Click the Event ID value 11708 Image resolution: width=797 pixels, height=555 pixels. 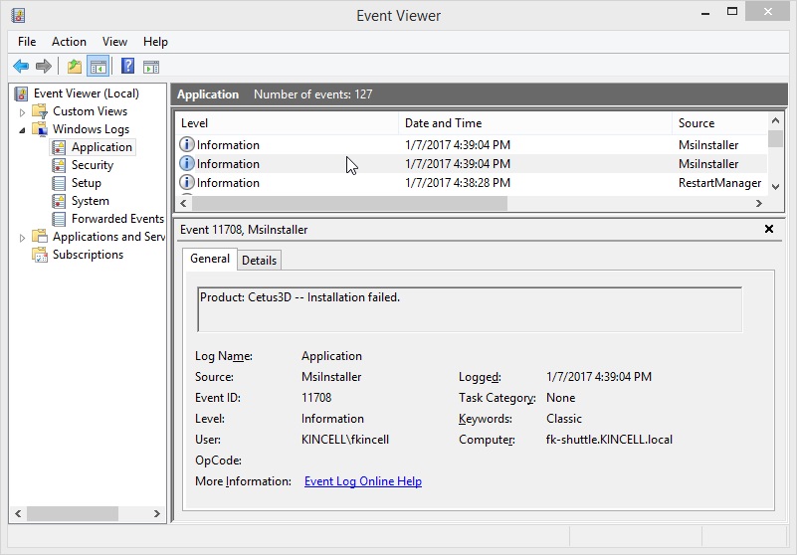point(316,398)
